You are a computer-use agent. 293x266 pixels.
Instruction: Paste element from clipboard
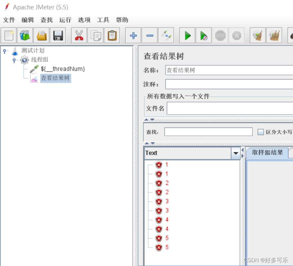point(112,35)
